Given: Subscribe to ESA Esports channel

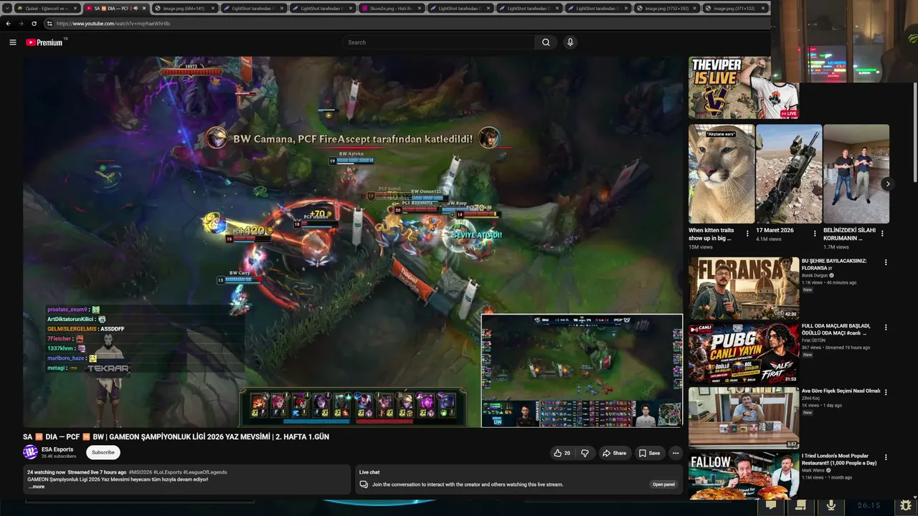Looking at the screenshot, I should pos(103,452).
